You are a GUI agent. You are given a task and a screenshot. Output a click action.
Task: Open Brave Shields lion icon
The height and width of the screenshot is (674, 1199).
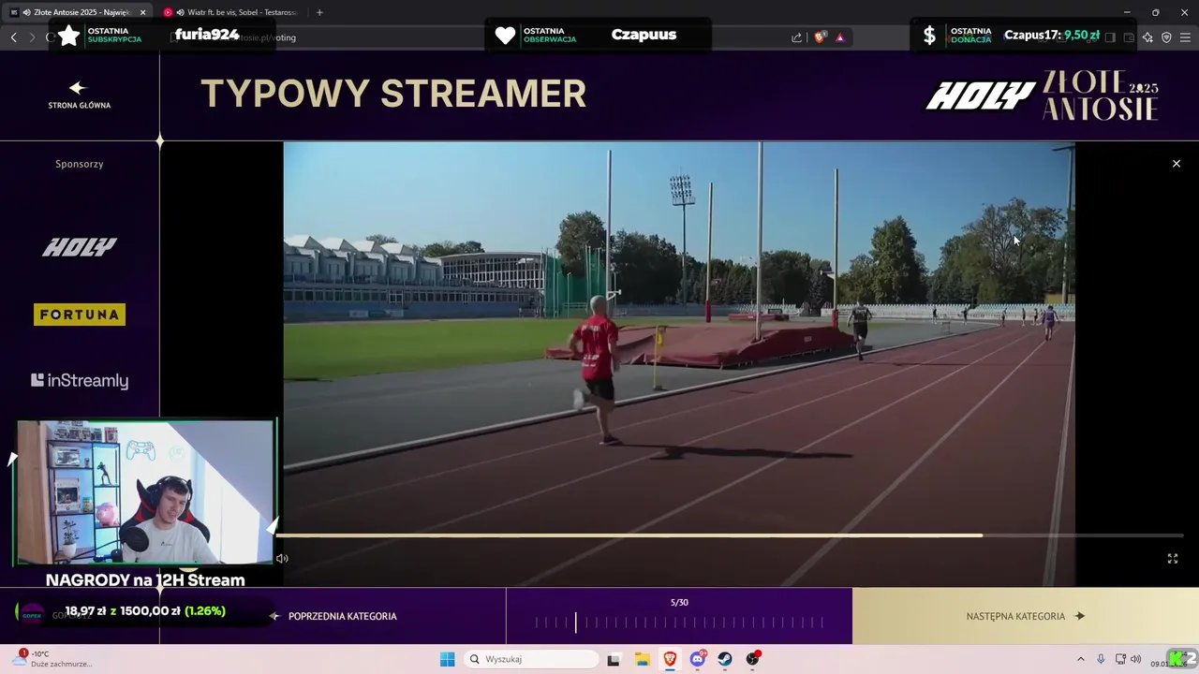tap(820, 37)
